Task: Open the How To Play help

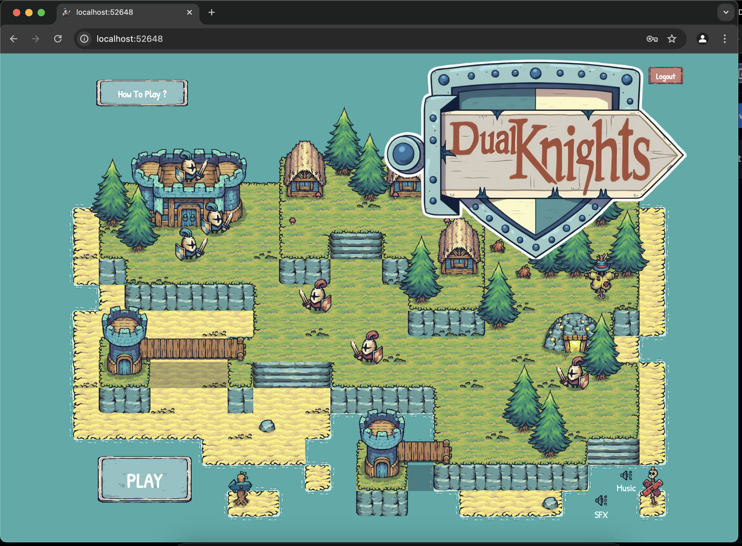Action: [142, 93]
